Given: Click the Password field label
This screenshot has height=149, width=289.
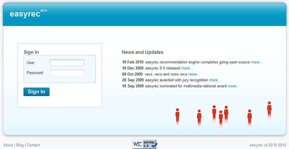Looking at the screenshot, I should pyautogui.click(x=35, y=73).
